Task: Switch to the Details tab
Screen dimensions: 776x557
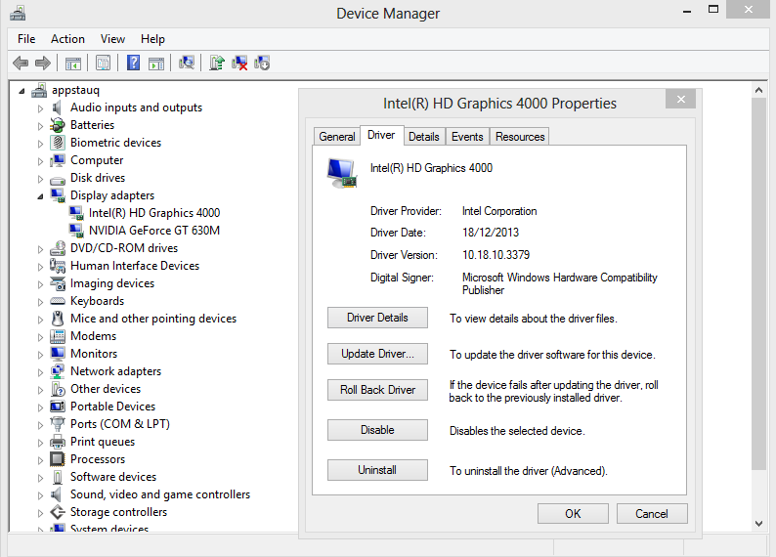Action: click(423, 137)
